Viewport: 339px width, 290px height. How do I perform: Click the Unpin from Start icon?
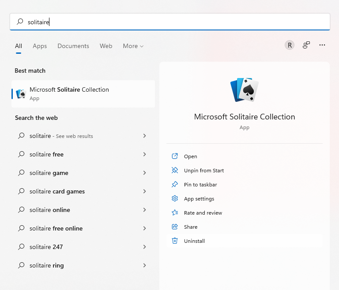(x=175, y=171)
